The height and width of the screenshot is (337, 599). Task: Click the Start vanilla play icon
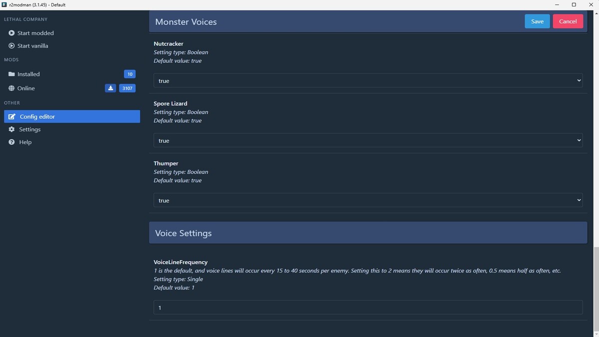tap(11, 46)
